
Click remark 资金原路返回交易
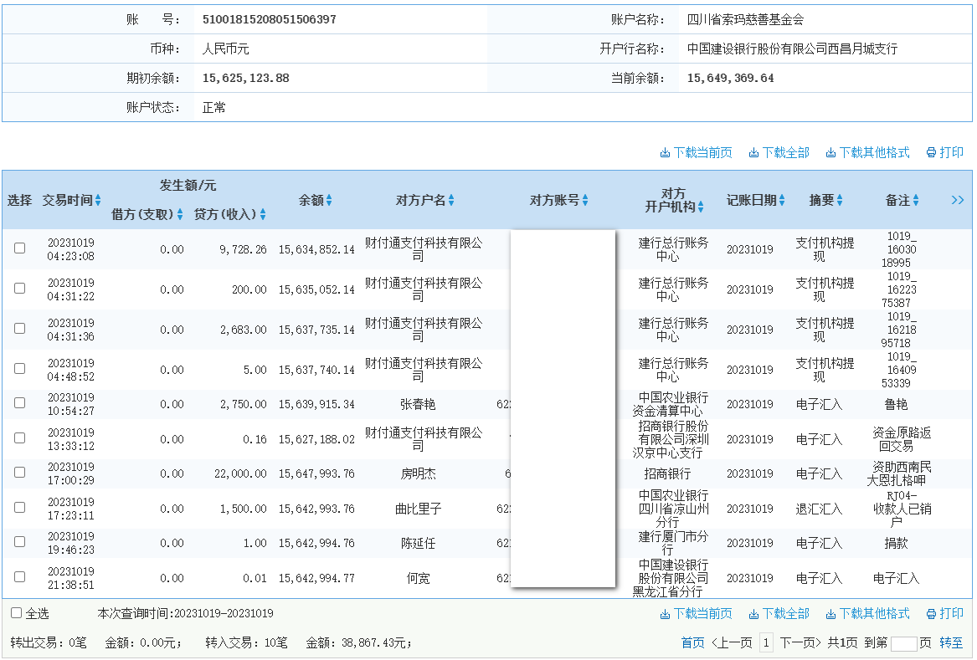tap(901, 440)
